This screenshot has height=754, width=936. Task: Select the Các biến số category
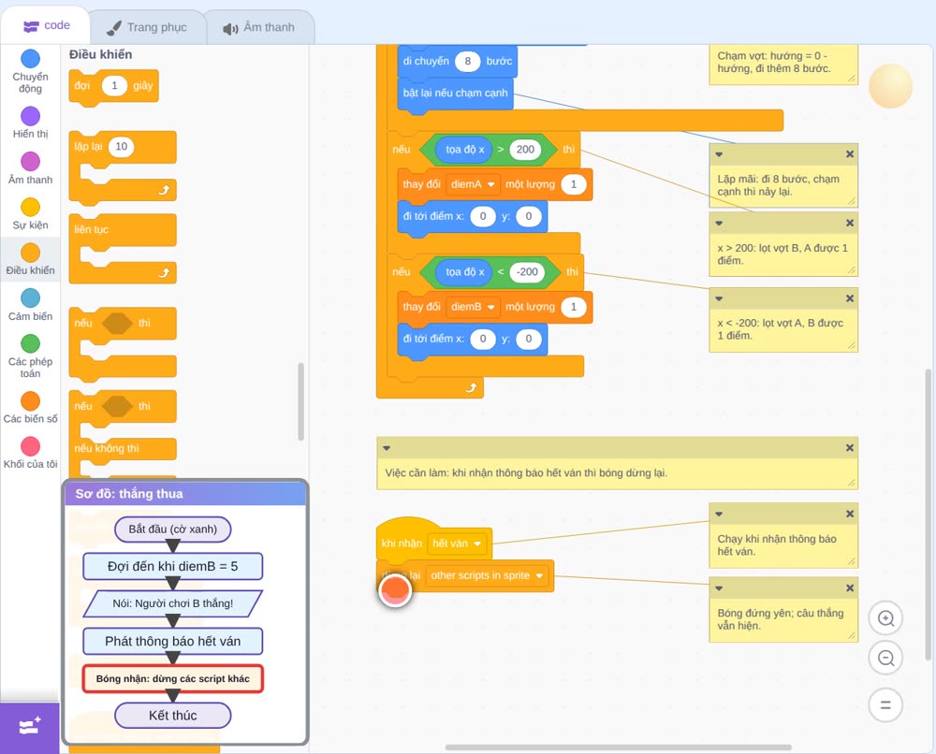pyautogui.click(x=31, y=408)
